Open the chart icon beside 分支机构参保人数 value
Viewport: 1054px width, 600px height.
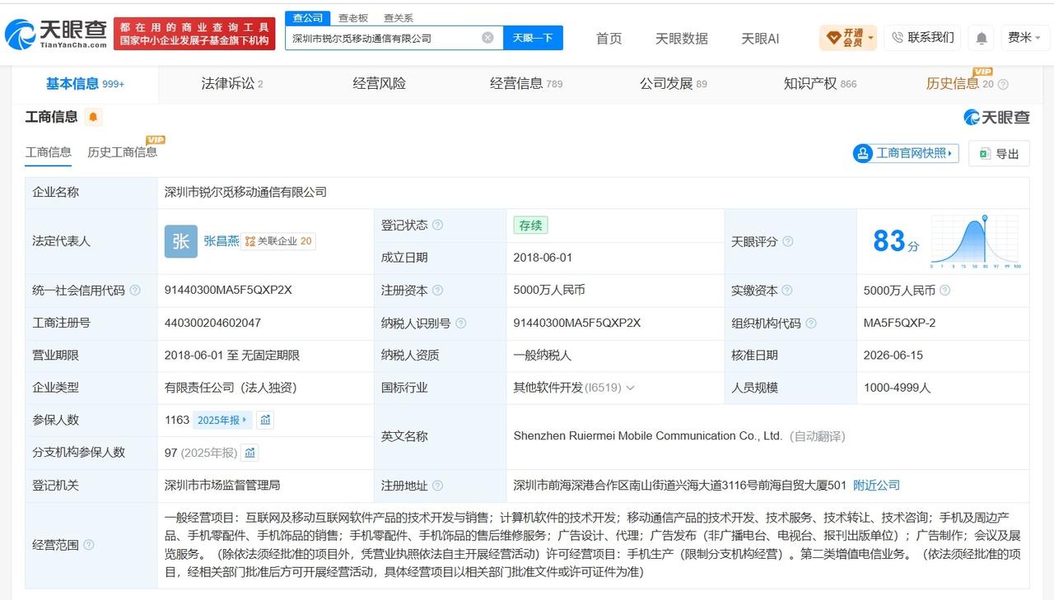click(x=250, y=453)
